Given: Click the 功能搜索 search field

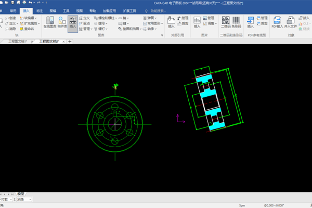Looking at the screenshot, I should pos(158,11).
